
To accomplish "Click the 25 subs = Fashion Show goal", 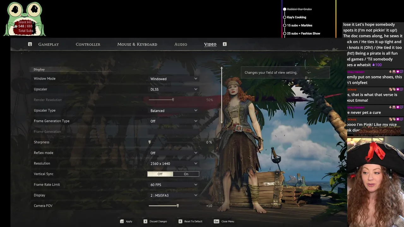I will (303, 33).
